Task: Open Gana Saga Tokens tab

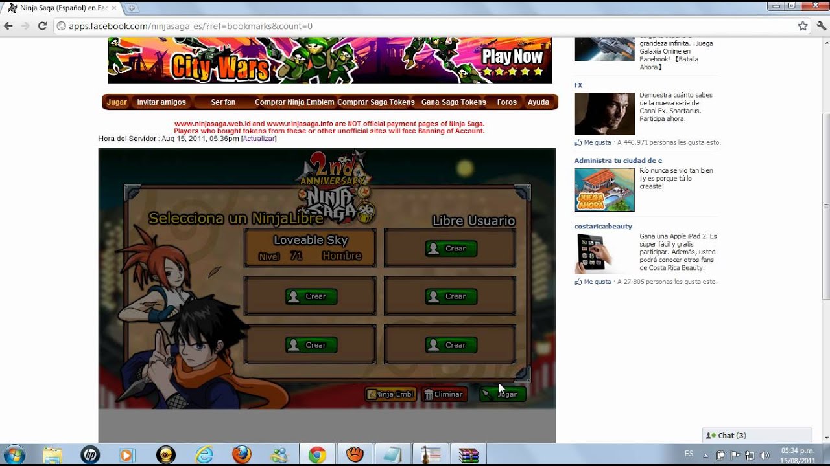Action: (x=454, y=102)
